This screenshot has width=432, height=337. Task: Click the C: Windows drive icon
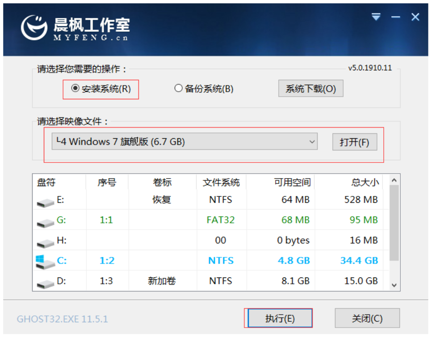(x=45, y=262)
